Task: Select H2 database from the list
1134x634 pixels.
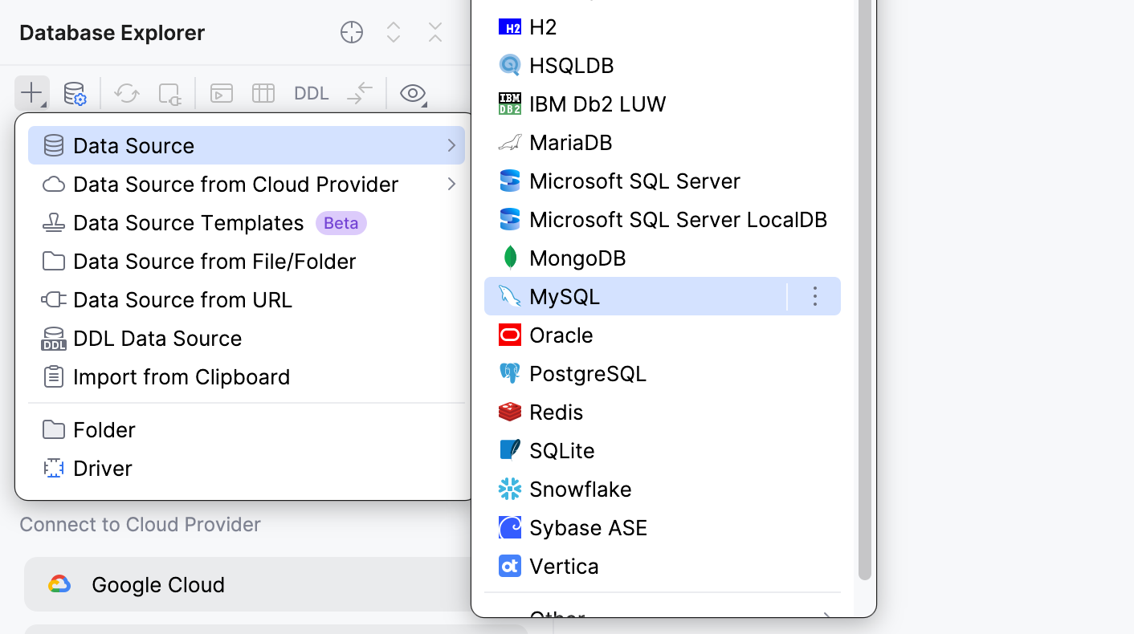Action: pos(663,26)
